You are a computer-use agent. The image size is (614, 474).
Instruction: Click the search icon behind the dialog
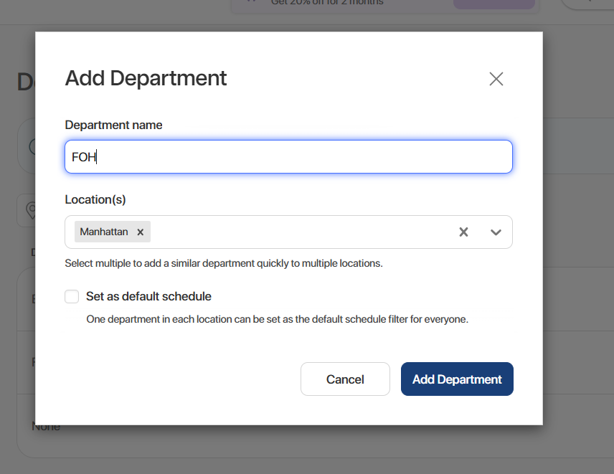(x=31, y=147)
